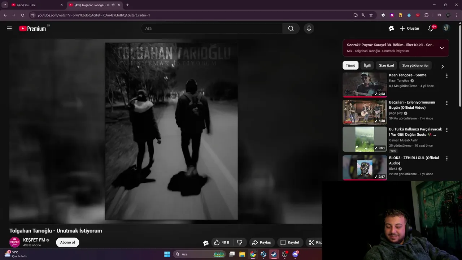Open the media controls music icon
462x260 pixels.
tap(439, 15)
